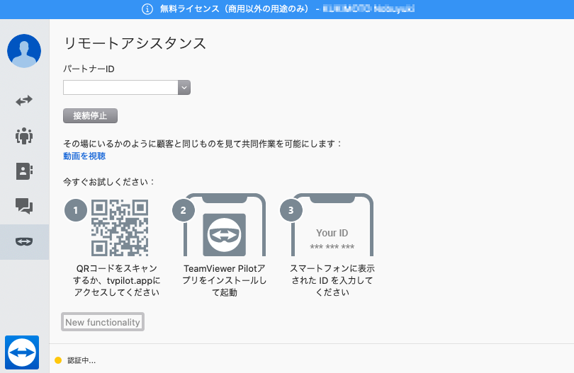
Task: Click the blurred user name in the top banner
Action: (368, 9)
